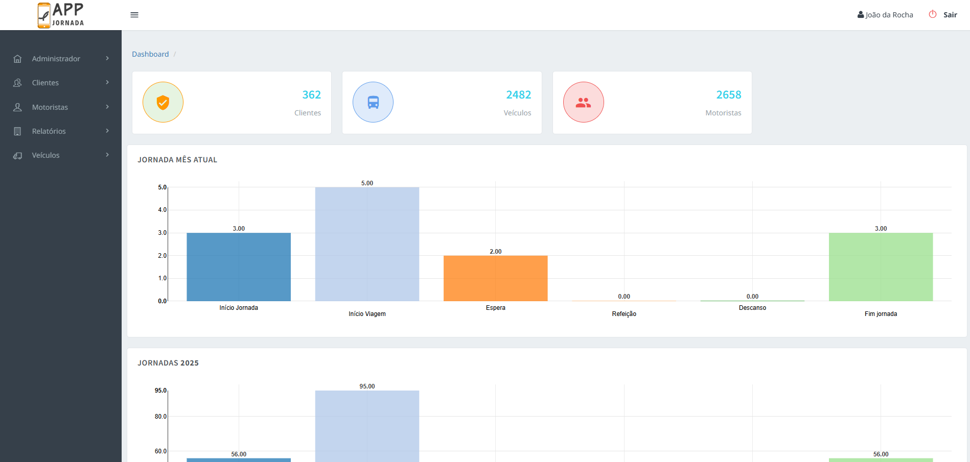
Task: Expand the Relatórios sidebar menu
Action: pos(49,131)
